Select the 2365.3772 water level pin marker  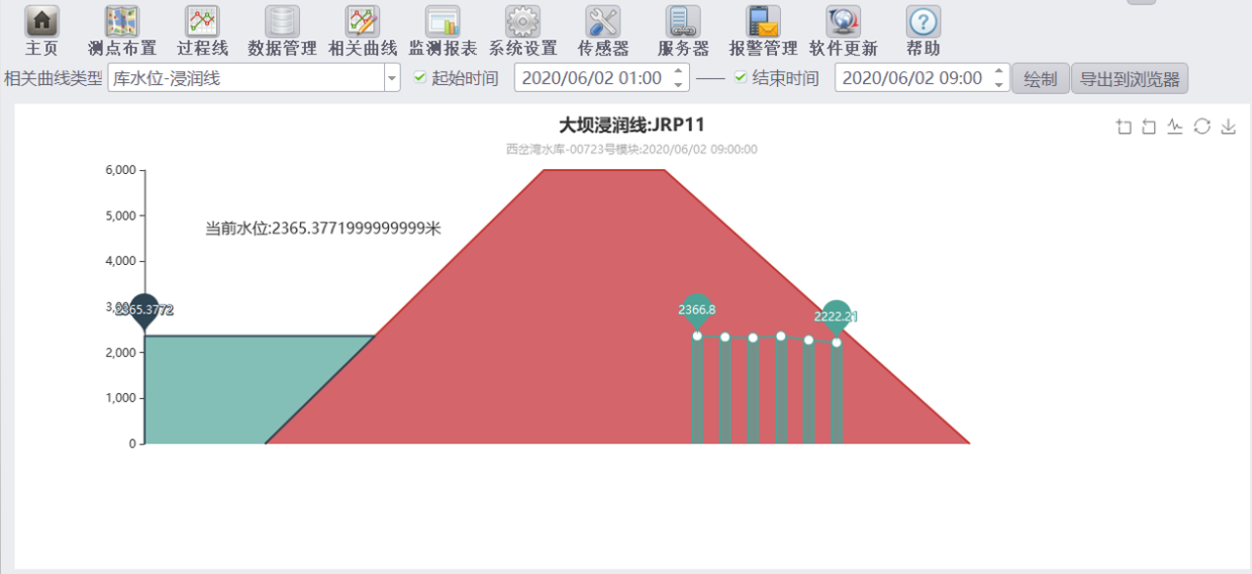144,311
